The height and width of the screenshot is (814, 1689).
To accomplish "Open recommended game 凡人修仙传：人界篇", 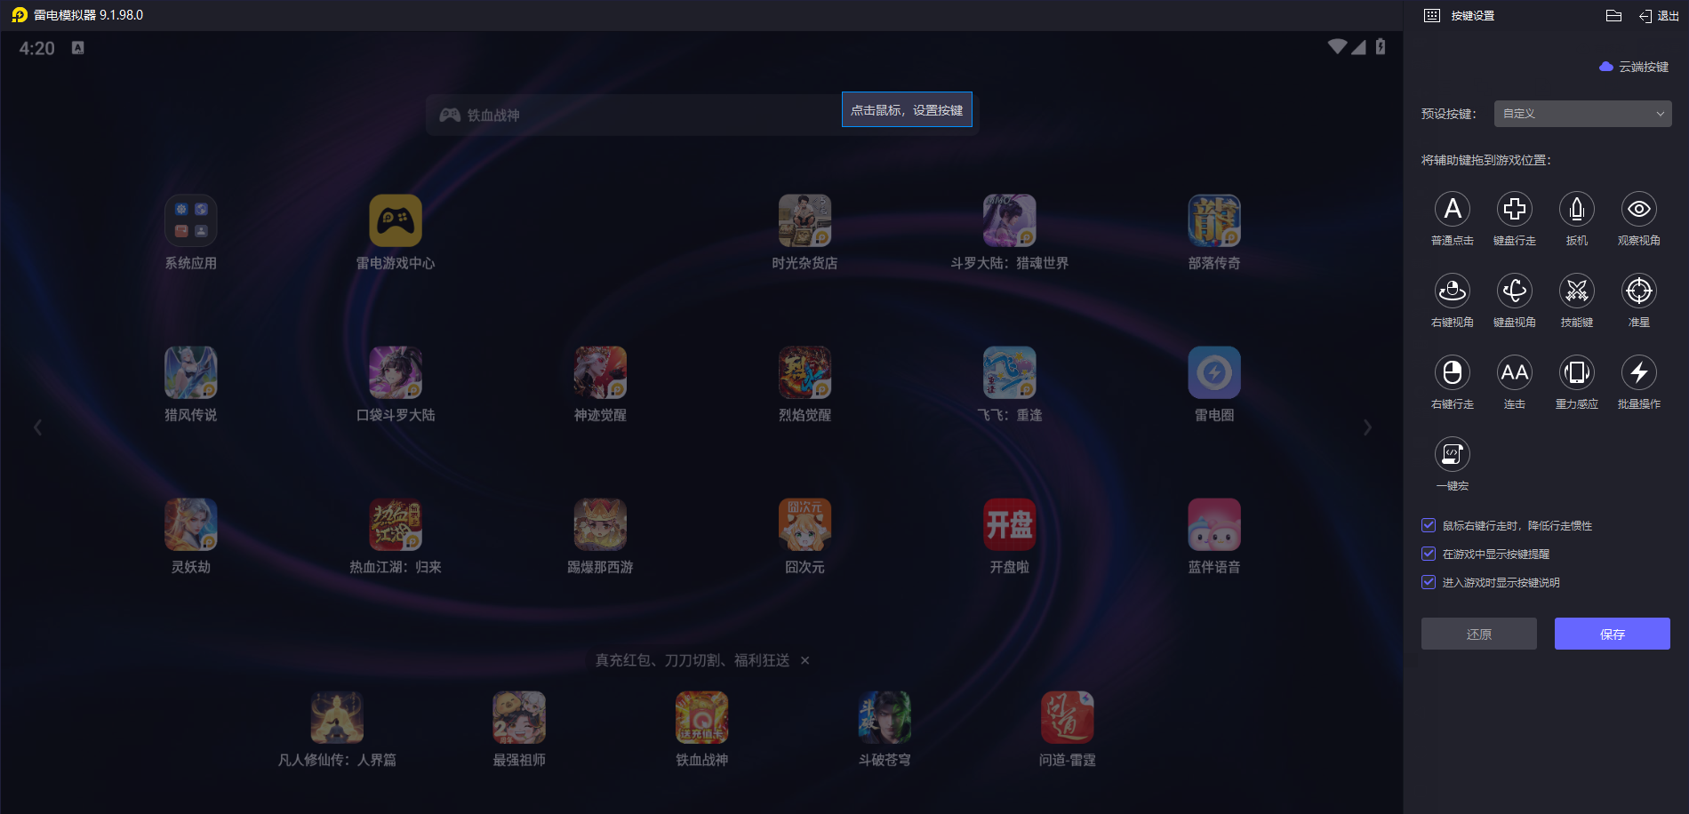I will tap(337, 717).
